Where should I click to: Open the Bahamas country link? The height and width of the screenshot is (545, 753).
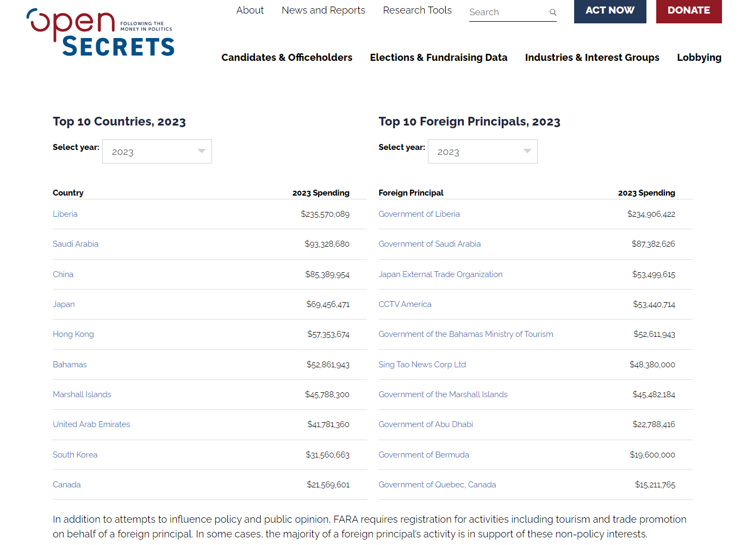(x=70, y=365)
